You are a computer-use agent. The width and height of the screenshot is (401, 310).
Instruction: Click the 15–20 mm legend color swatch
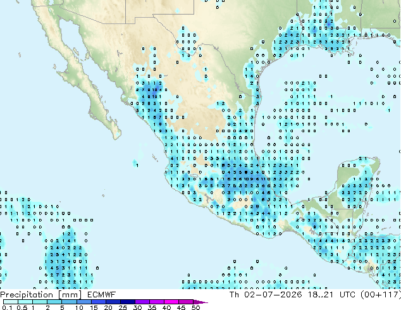click(x=98, y=302)
